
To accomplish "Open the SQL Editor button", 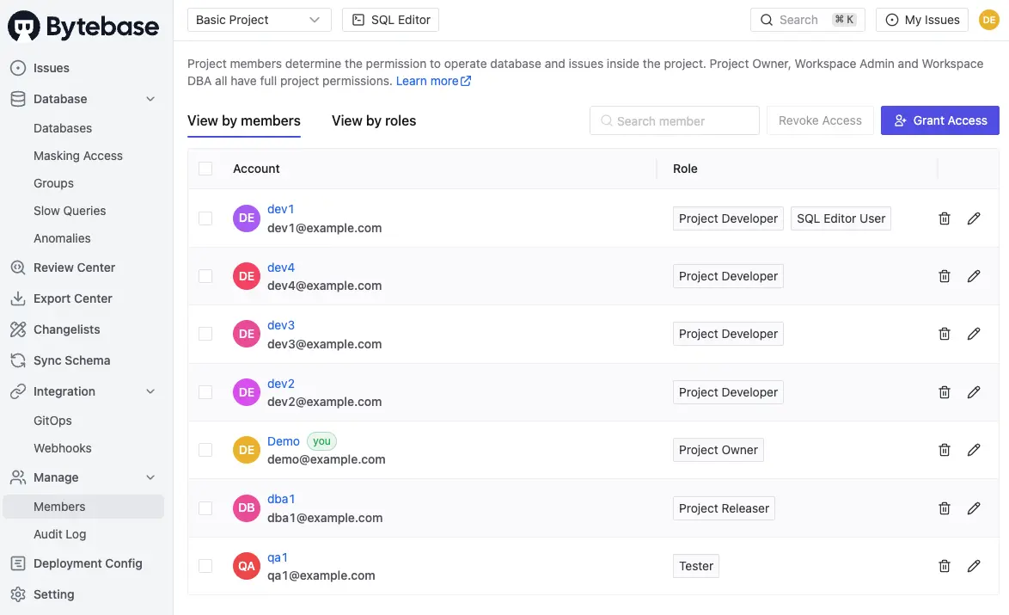I will (390, 20).
